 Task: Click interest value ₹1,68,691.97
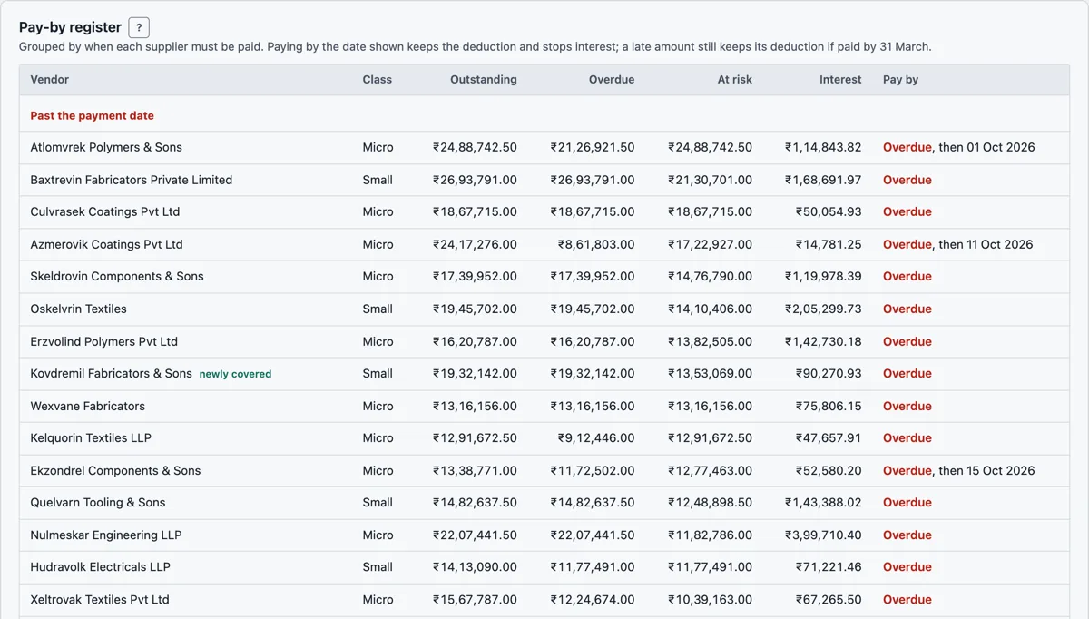823,180
